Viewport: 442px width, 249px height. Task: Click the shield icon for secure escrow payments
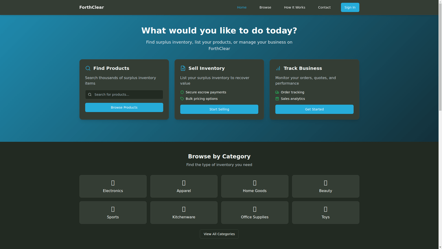pos(182,92)
